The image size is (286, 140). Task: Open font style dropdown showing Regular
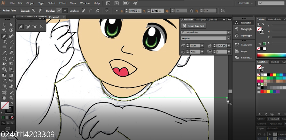229,38
